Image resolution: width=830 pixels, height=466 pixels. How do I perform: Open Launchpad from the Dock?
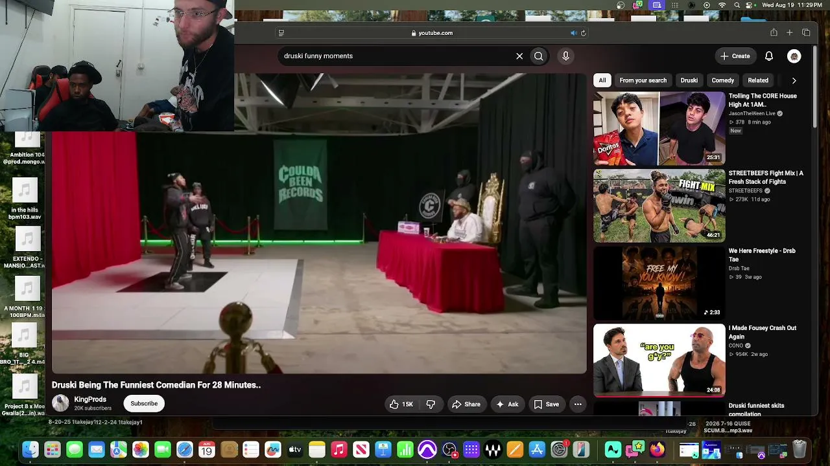point(53,449)
